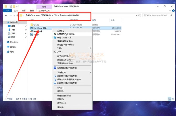Sort by the 类型 column header

(x=94, y=20)
